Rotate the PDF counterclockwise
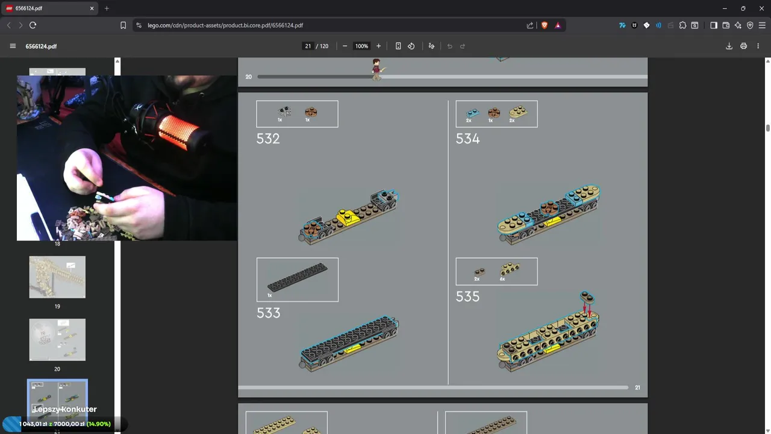This screenshot has width=771, height=434. point(411,46)
